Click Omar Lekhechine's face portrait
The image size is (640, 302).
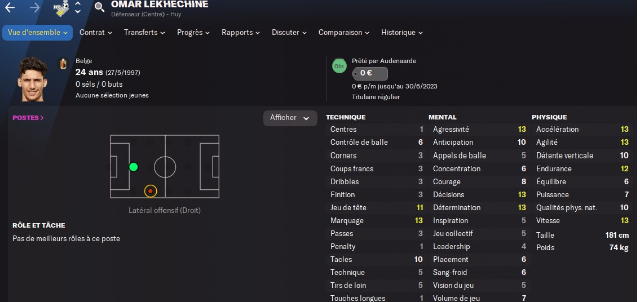(32, 79)
